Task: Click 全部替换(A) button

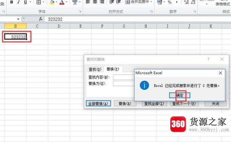Action: tap(98, 103)
